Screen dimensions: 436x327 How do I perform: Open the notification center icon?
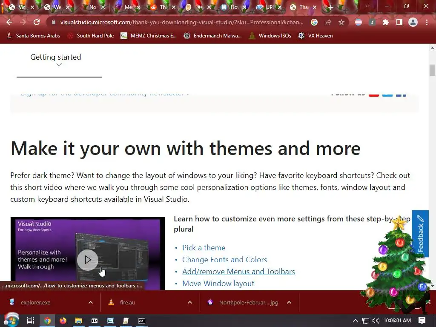[422, 320]
